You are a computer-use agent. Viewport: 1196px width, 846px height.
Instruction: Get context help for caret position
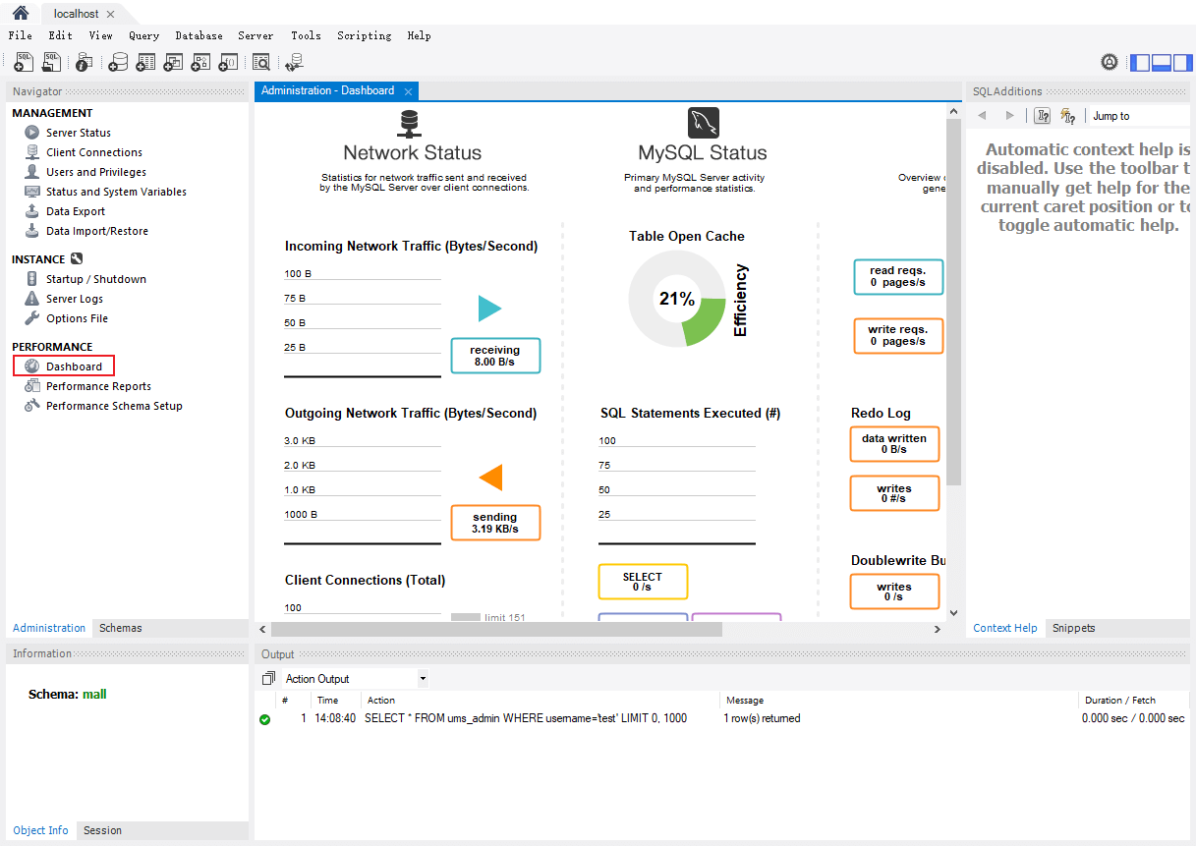pyautogui.click(x=1043, y=116)
